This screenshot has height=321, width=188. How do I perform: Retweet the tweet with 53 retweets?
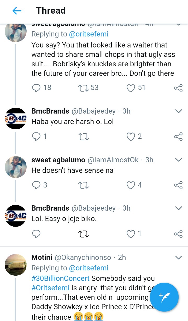click(84, 88)
